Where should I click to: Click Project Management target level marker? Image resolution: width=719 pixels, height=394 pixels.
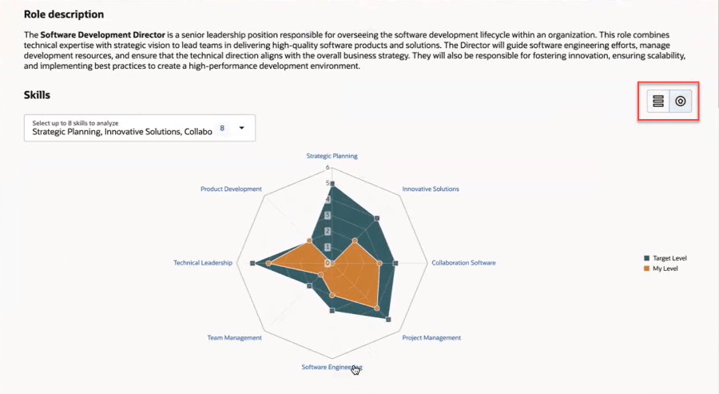[388, 319]
